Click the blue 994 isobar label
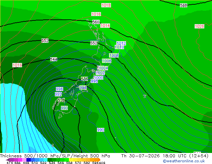The width and height of the screenshot is (212, 164). pyautogui.click(x=83, y=88)
